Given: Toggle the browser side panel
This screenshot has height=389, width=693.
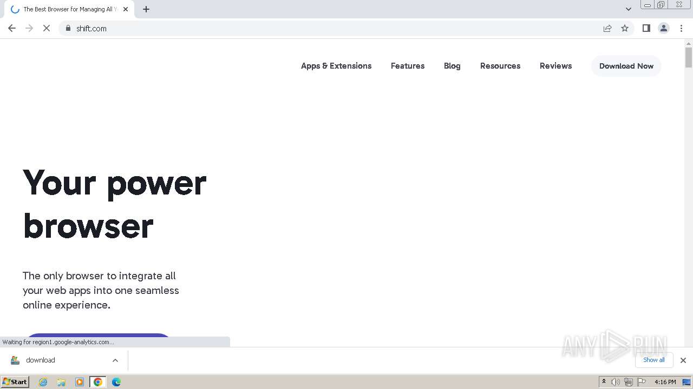Looking at the screenshot, I should [646, 28].
